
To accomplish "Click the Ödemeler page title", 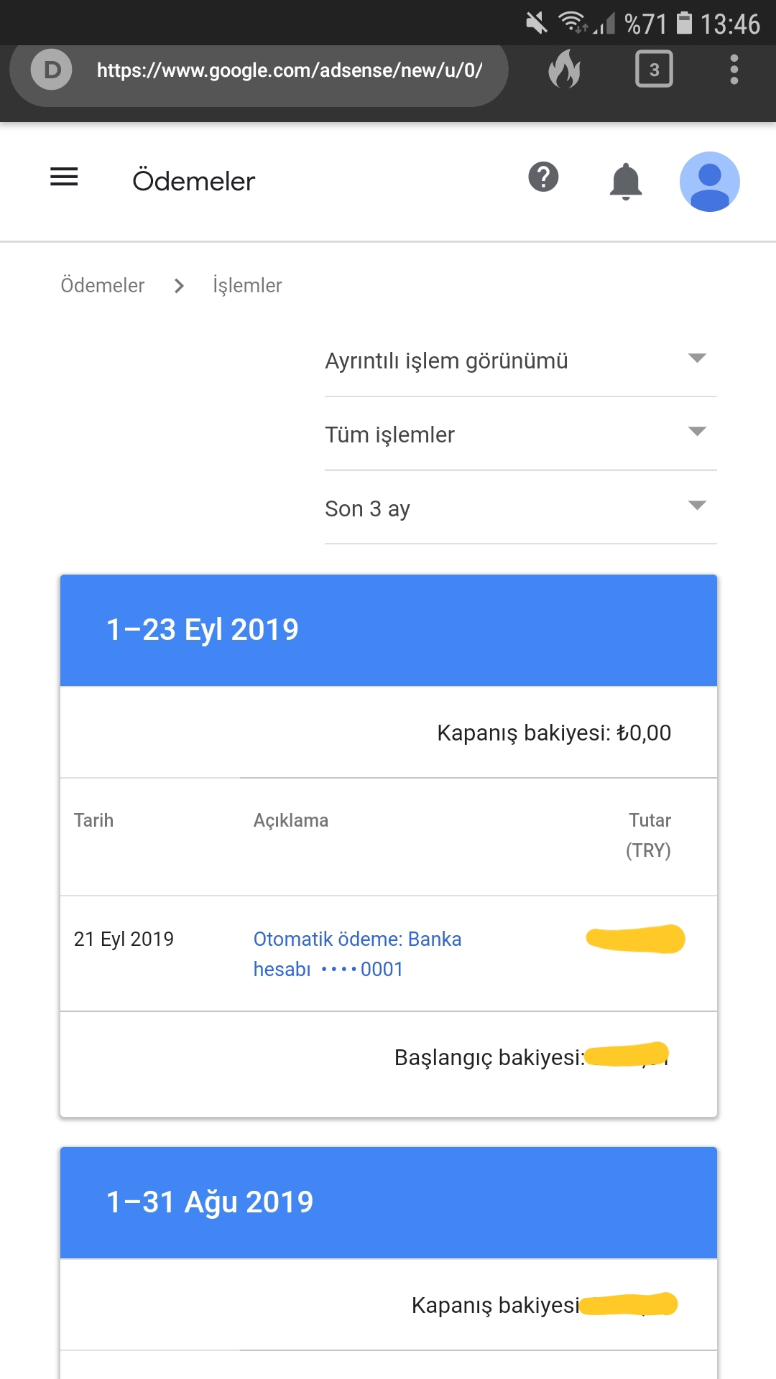I will point(194,181).
